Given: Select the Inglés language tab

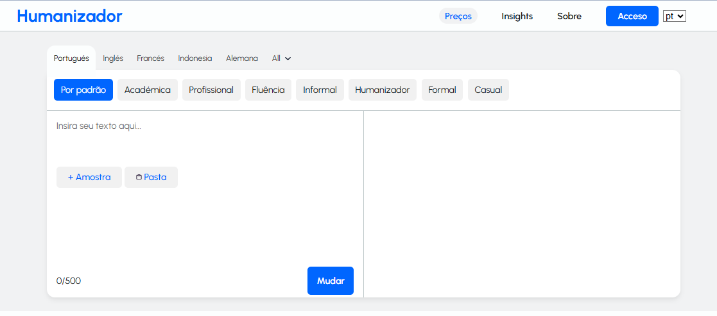Looking at the screenshot, I should coord(113,58).
